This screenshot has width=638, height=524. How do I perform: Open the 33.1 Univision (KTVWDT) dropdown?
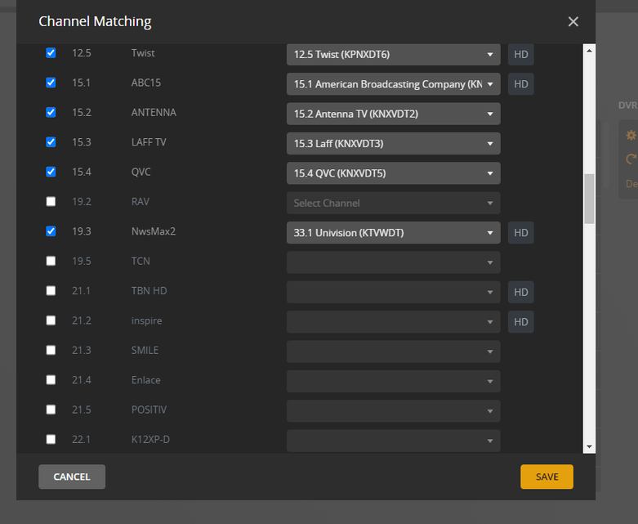pos(393,233)
